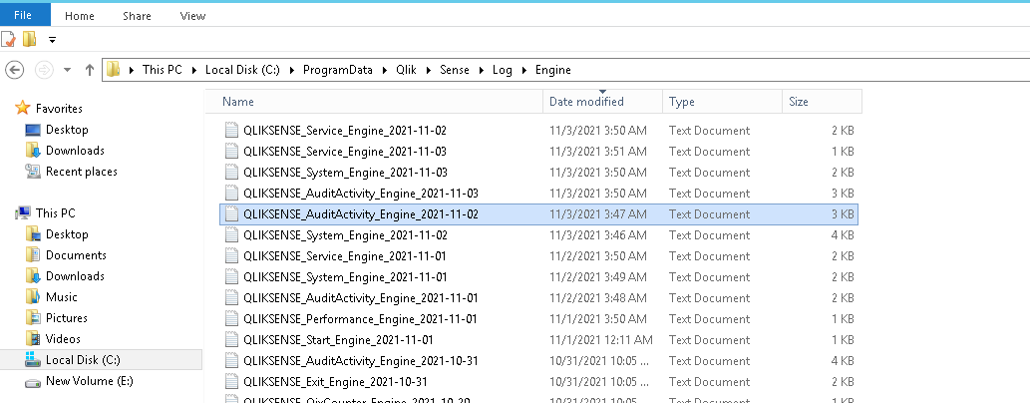Switch to the Share ribbon tab
This screenshot has height=403, width=1030.
click(138, 16)
